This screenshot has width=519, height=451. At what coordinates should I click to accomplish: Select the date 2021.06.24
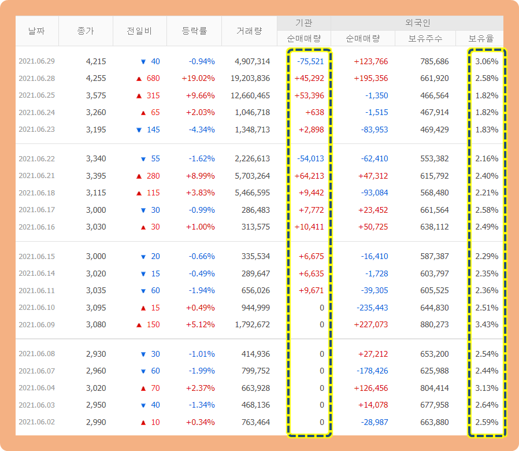click(x=37, y=113)
